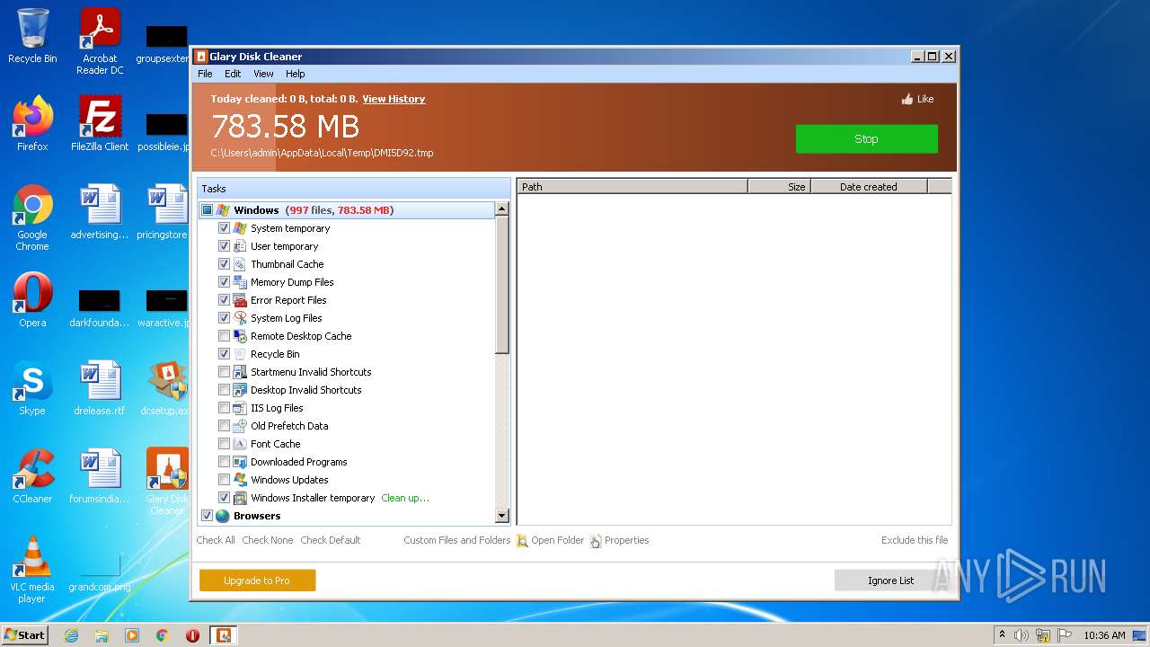Click the Windows Updates icon
The width and height of the screenshot is (1150, 647).
click(240, 480)
